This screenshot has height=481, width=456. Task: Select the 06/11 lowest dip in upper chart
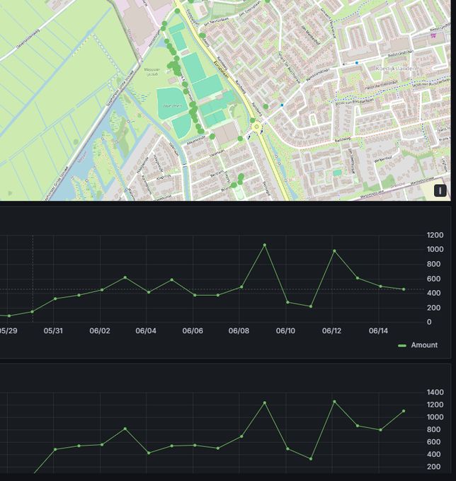pyautogui.click(x=311, y=306)
